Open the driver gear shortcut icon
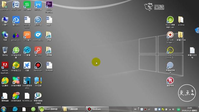Screen dimensions: 199x112 click(38, 21)
